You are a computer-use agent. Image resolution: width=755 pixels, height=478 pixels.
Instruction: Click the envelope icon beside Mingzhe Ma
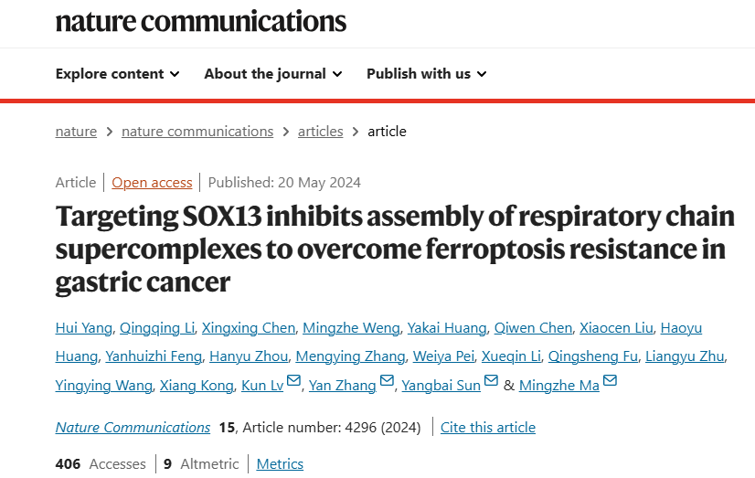(610, 380)
